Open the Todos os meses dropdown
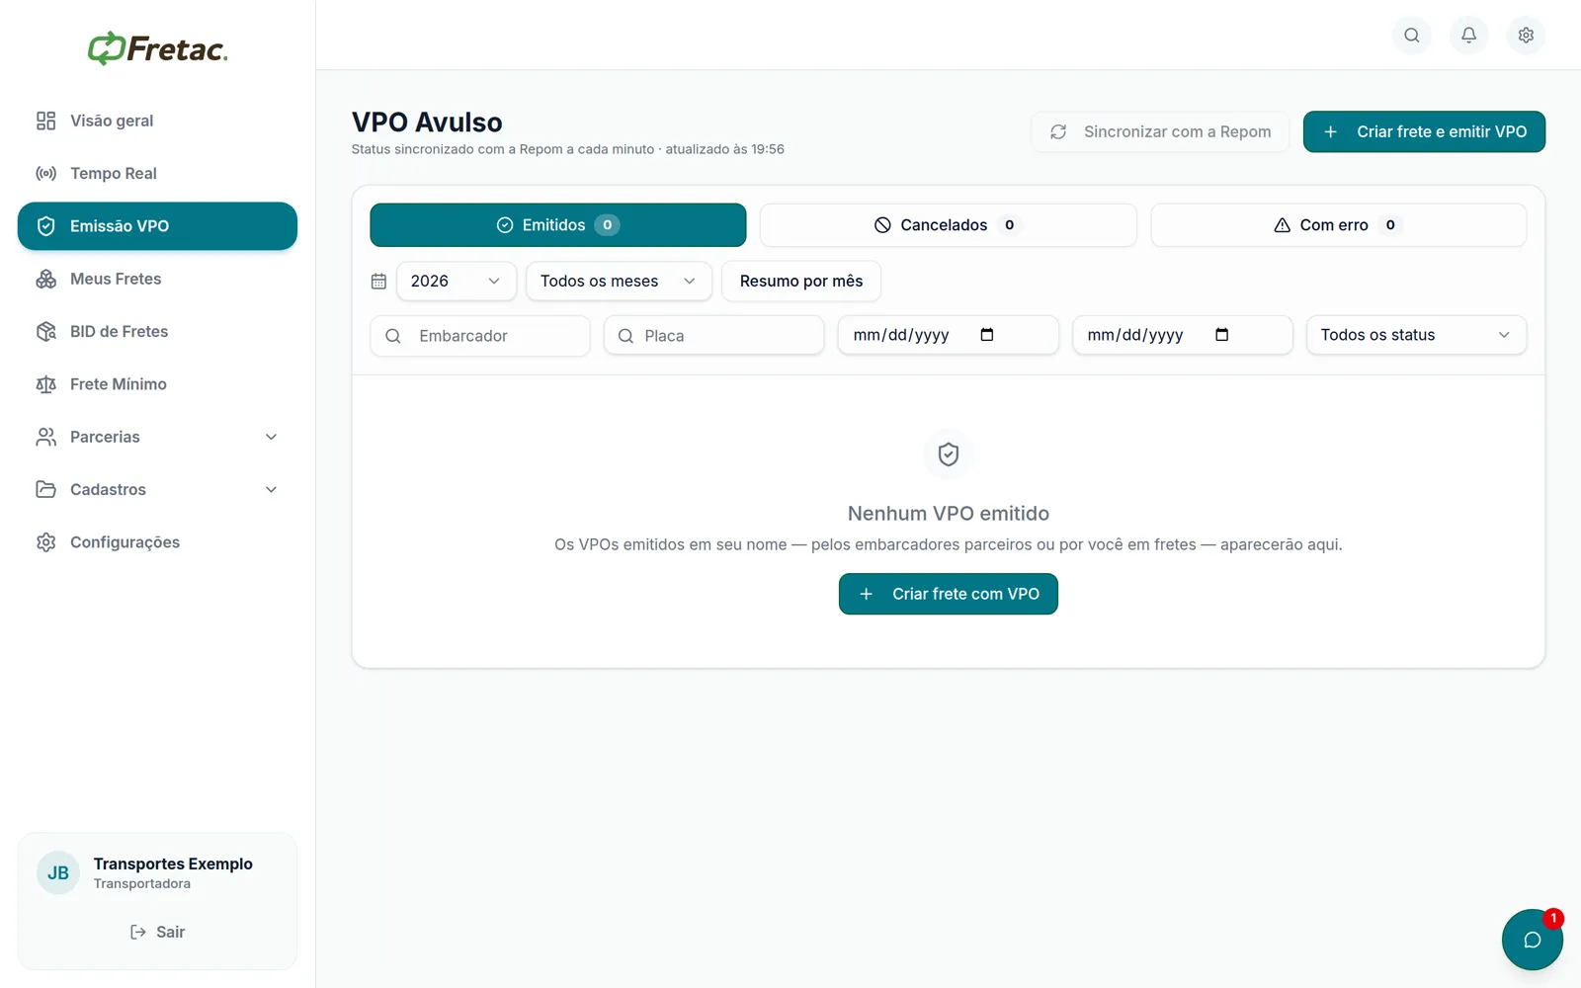 point(619,282)
